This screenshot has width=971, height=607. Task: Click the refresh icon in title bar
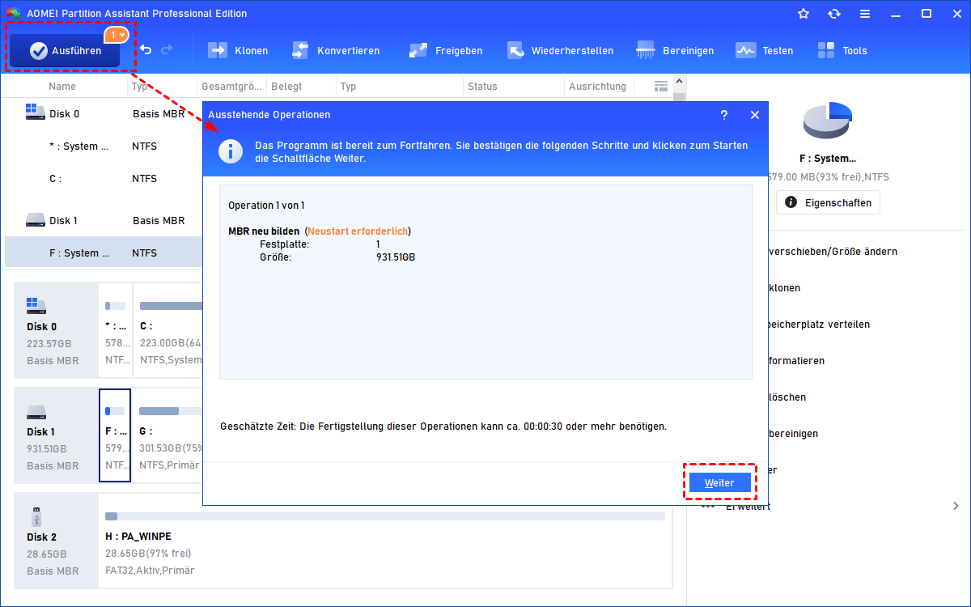coord(834,14)
